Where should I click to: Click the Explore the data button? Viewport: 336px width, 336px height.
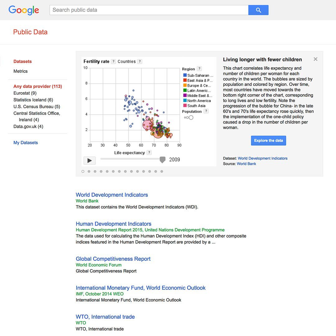tap(268, 141)
